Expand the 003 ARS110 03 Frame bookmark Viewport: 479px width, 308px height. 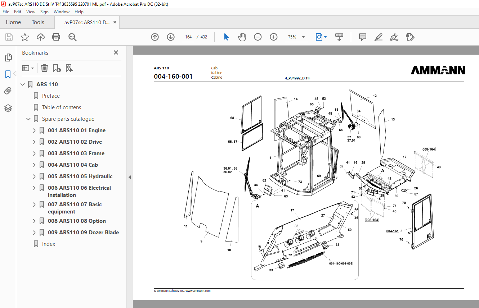(x=34, y=153)
